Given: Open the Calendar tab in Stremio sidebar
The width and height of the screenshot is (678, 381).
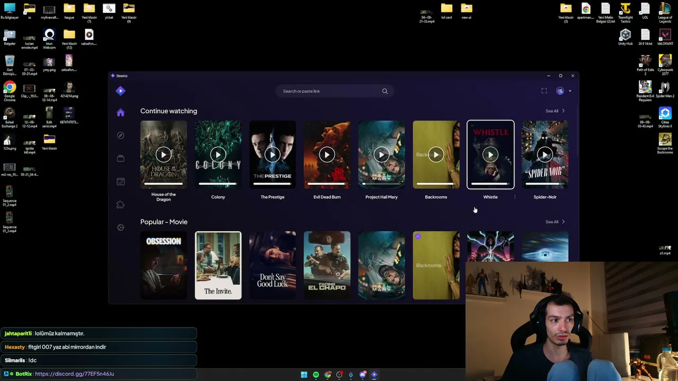Looking at the screenshot, I should tap(120, 182).
